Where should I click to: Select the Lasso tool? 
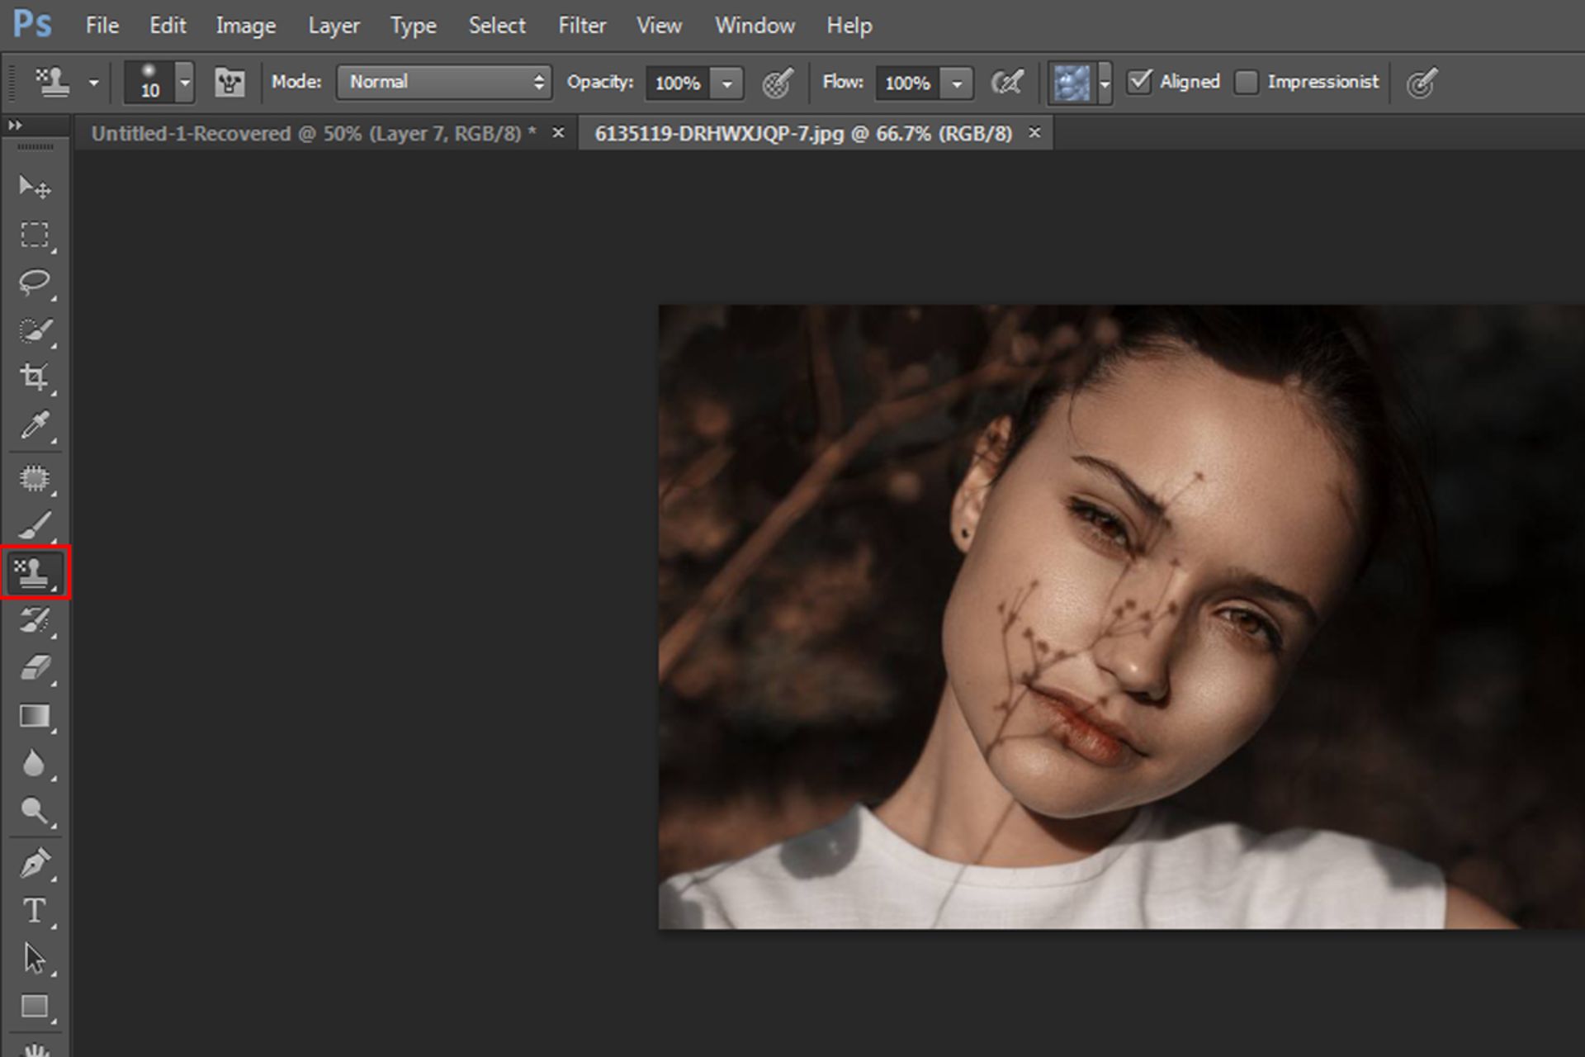35,282
